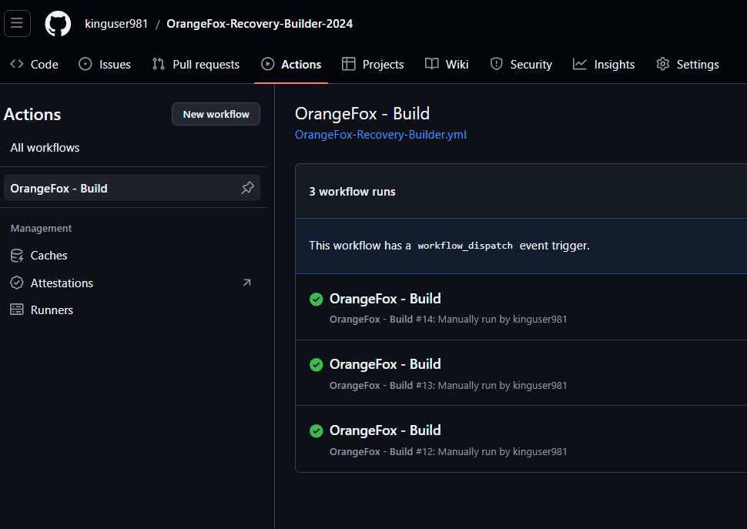Open kinguser981 profile link
The height and width of the screenshot is (529, 747).
coord(116,24)
